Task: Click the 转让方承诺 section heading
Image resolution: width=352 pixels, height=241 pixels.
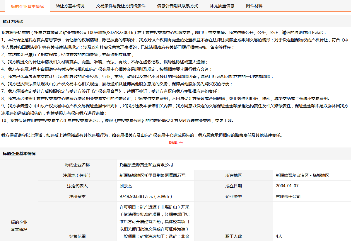Action: click(x=13, y=21)
